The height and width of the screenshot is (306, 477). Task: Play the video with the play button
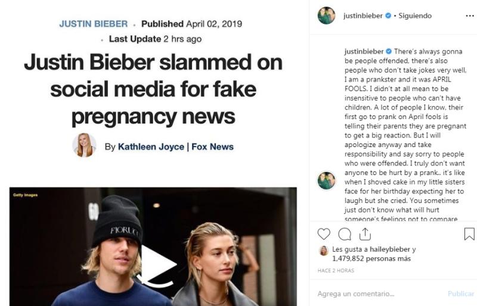(157, 264)
